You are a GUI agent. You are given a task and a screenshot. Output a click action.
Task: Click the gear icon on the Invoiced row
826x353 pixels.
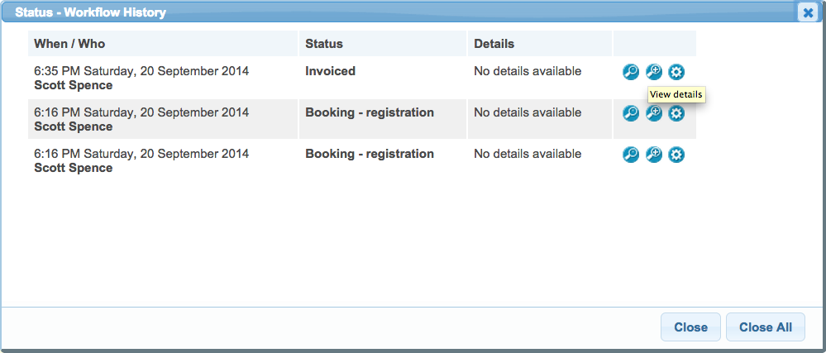tap(676, 72)
